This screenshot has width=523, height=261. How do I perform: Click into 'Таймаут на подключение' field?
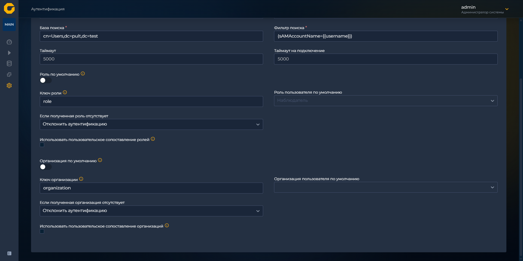click(386, 59)
